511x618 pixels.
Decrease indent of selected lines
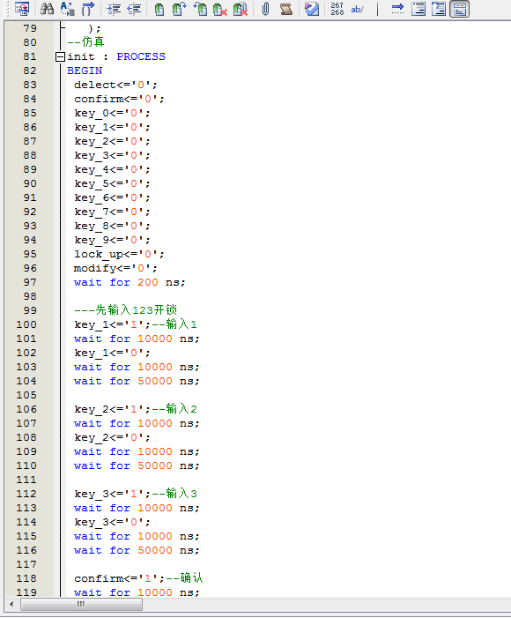tap(134, 9)
